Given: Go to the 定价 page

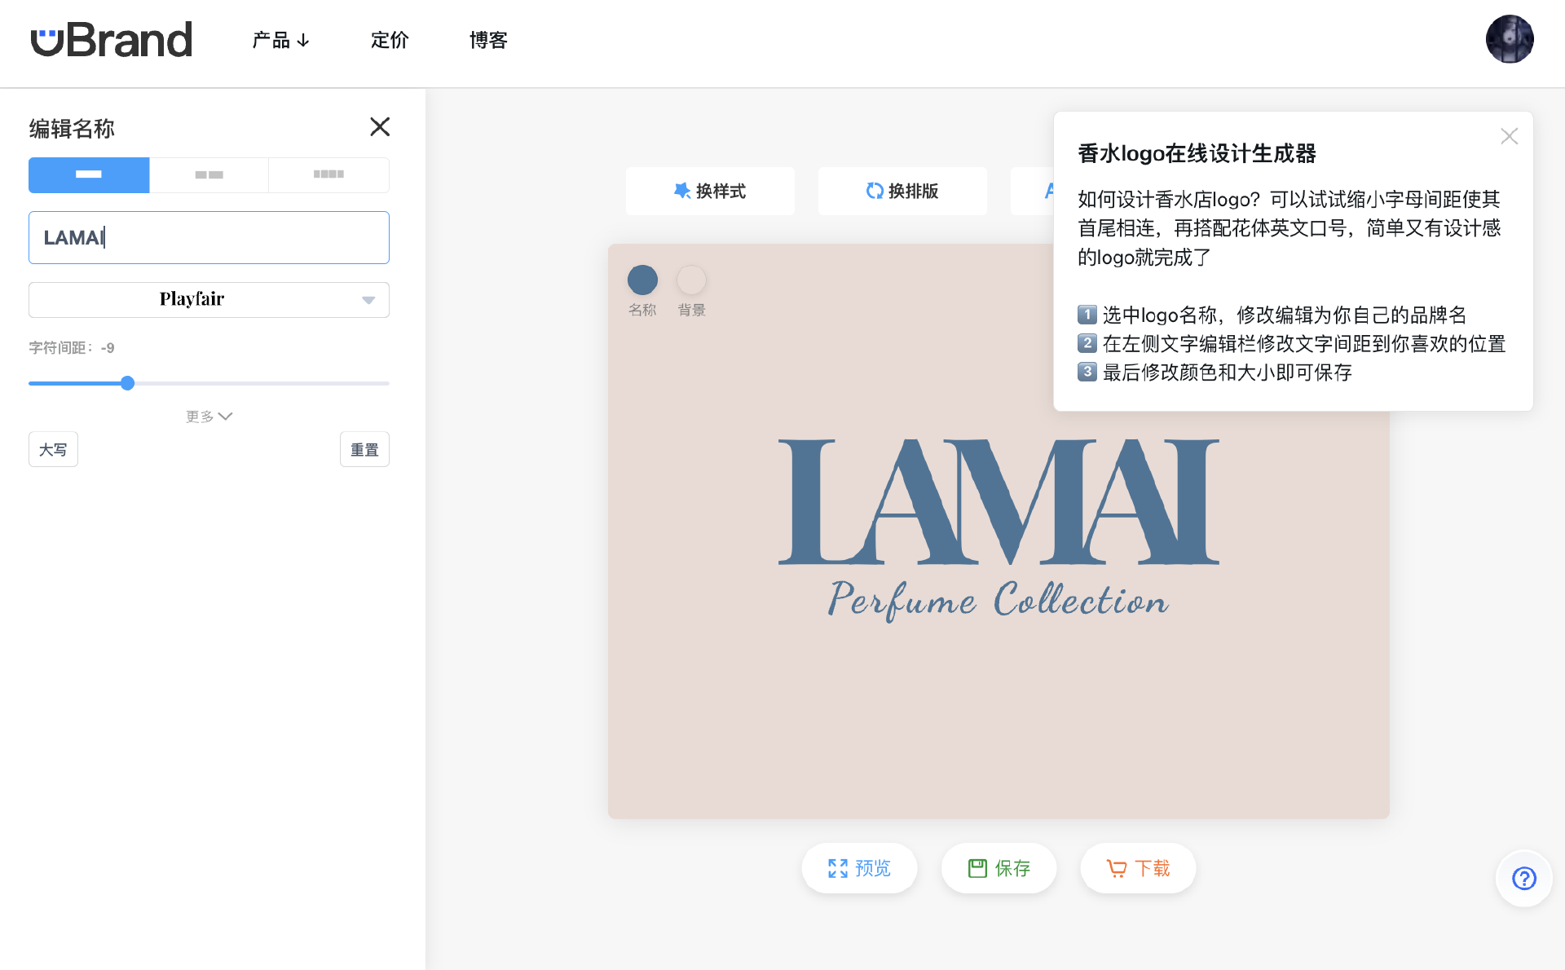Looking at the screenshot, I should pos(389,40).
